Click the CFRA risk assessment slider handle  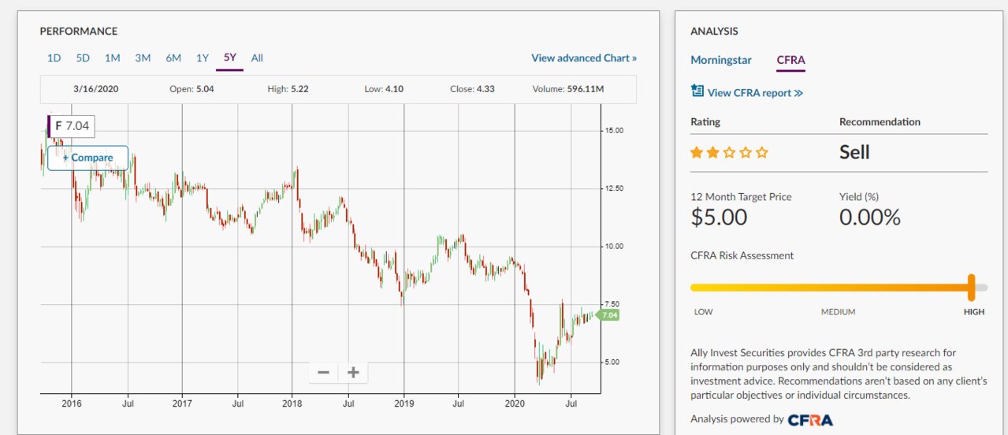pos(972,287)
